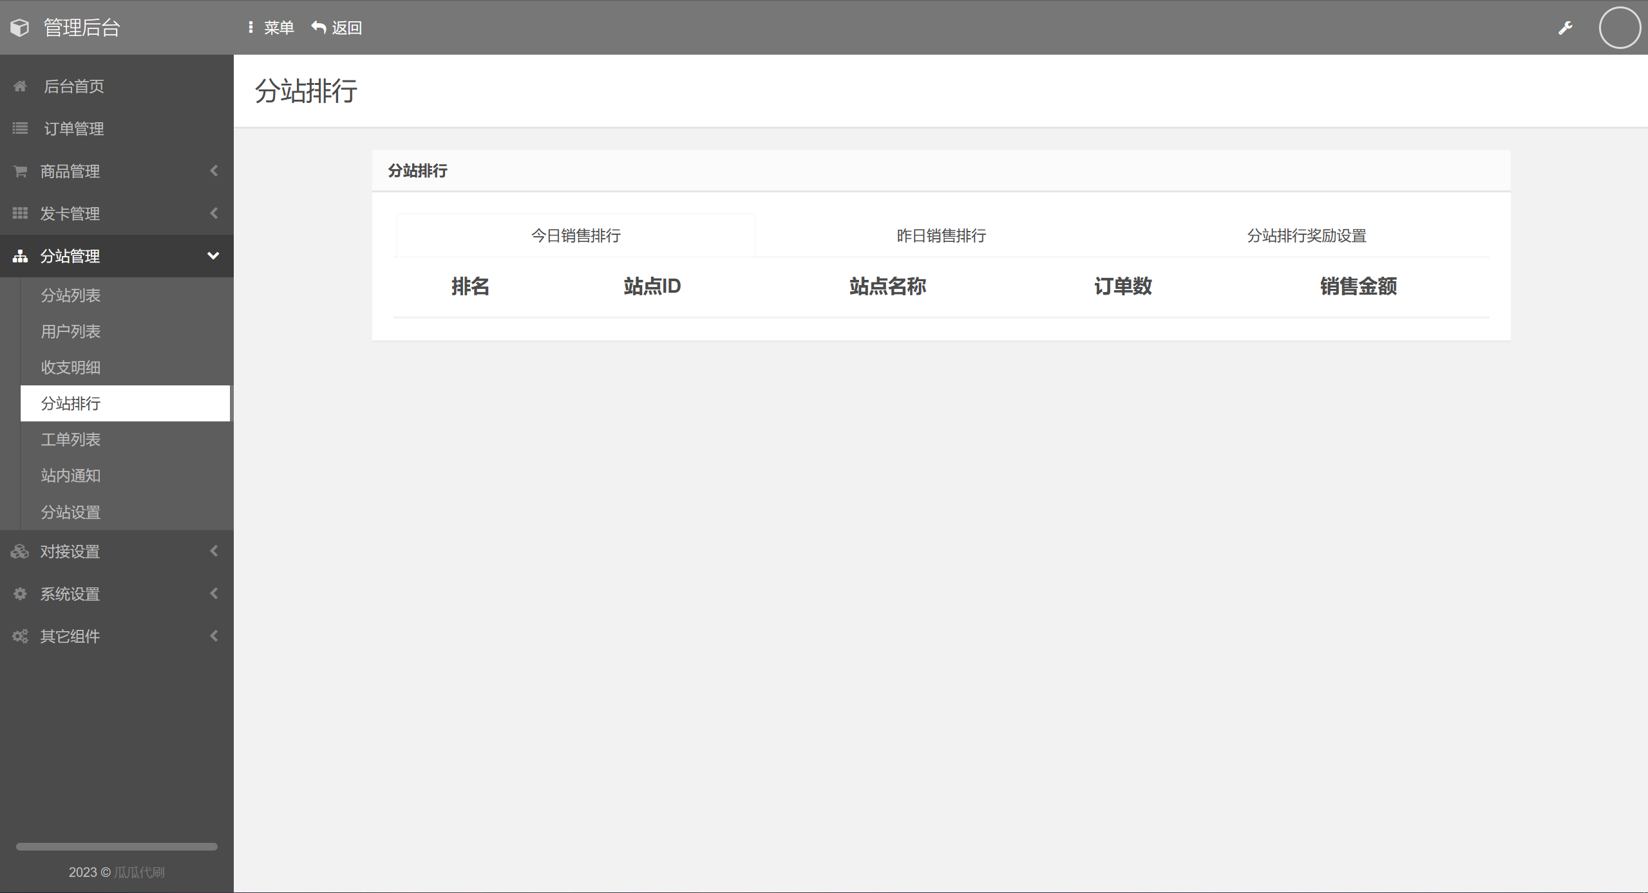
Task: Click the 返回 back button
Action: [x=337, y=28]
